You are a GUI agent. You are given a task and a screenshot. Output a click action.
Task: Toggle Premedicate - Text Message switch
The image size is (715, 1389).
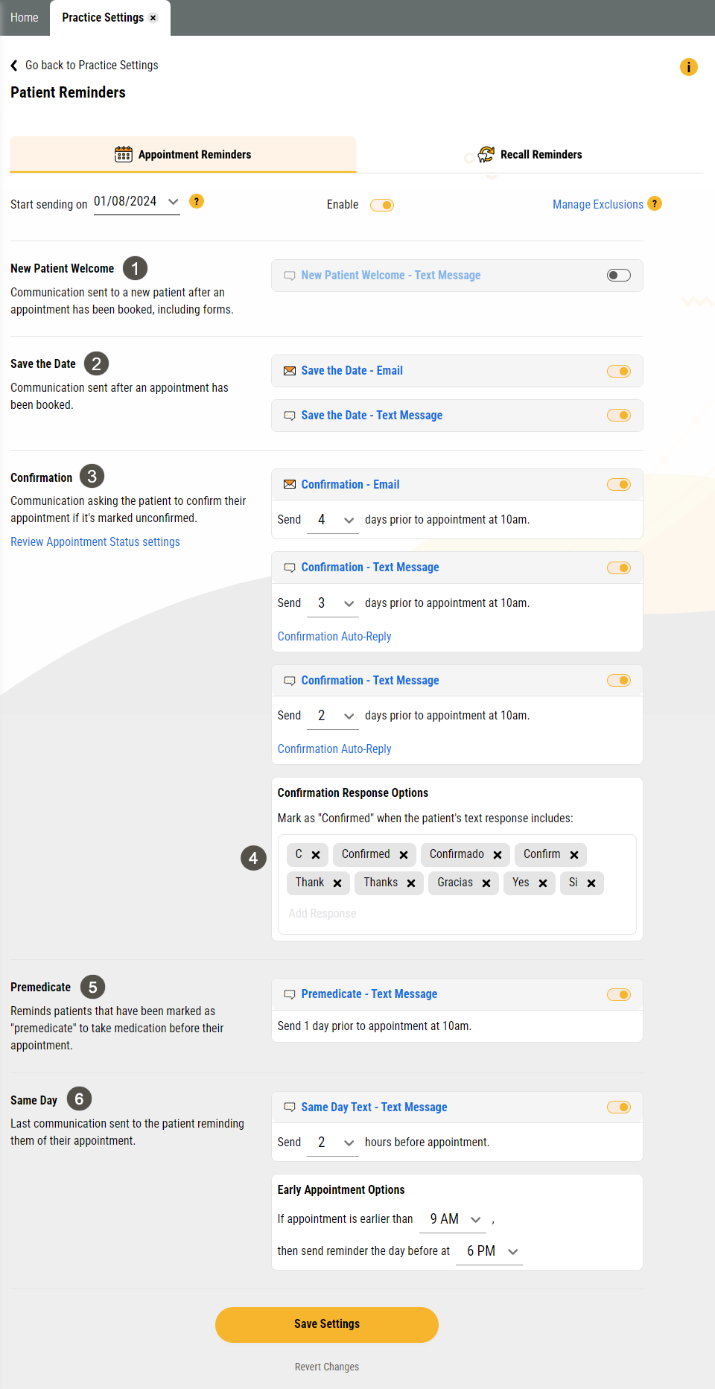[619, 995]
